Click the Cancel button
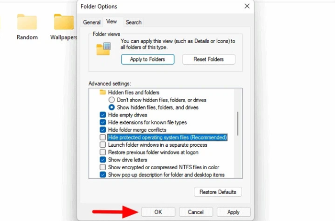Screen dimensions: 335x221 point(196,212)
